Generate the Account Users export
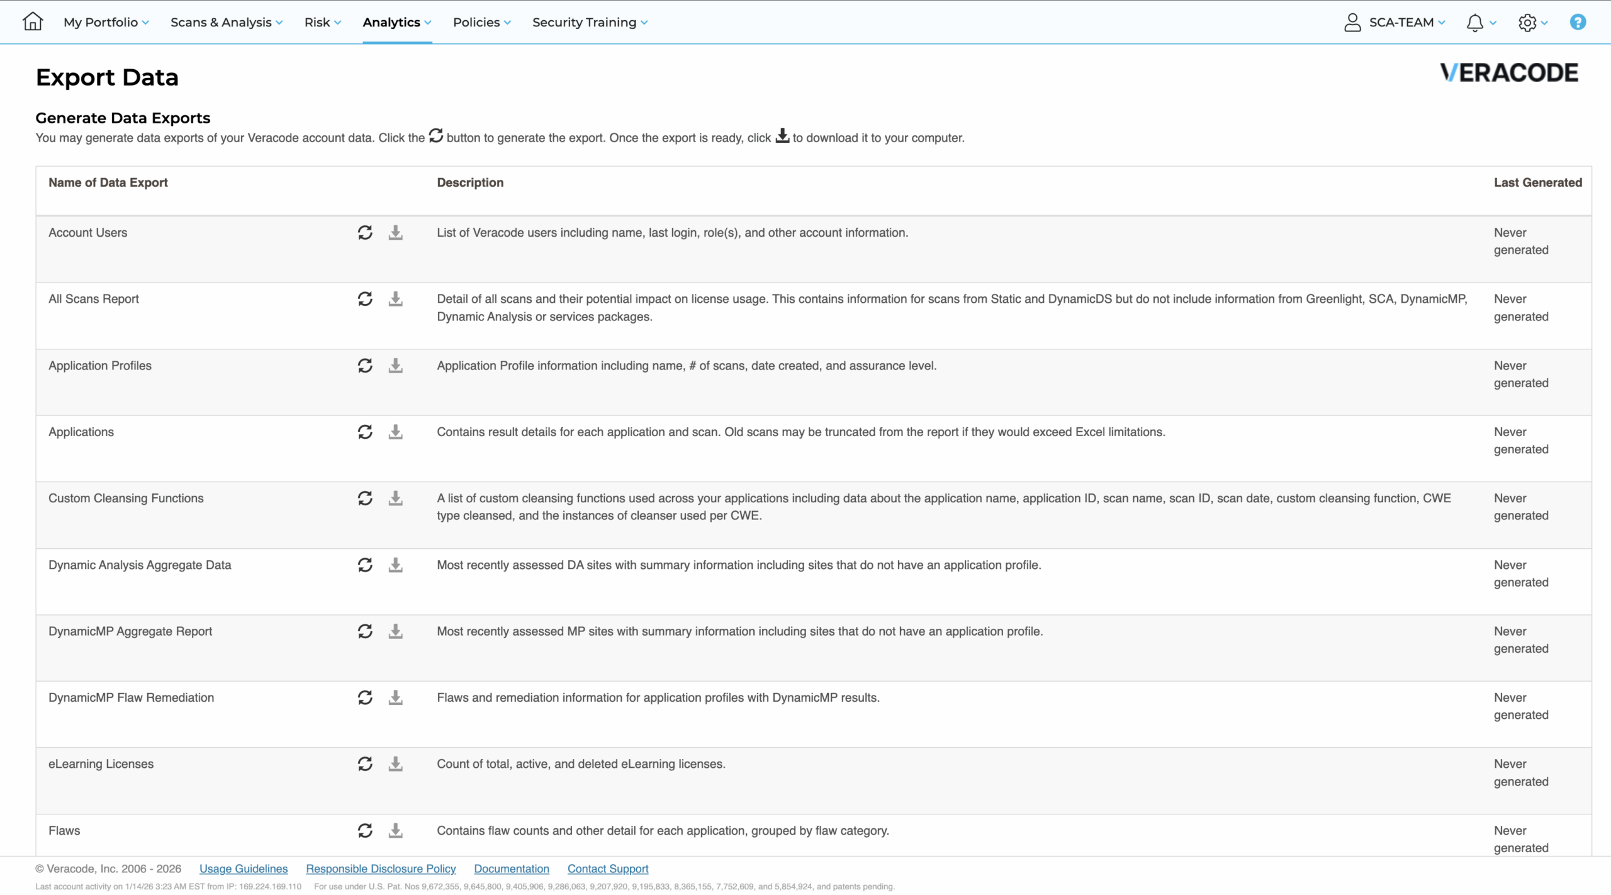Image resolution: width=1611 pixels, height=895 pixels. pyautogui.click(x=365, y=233)
